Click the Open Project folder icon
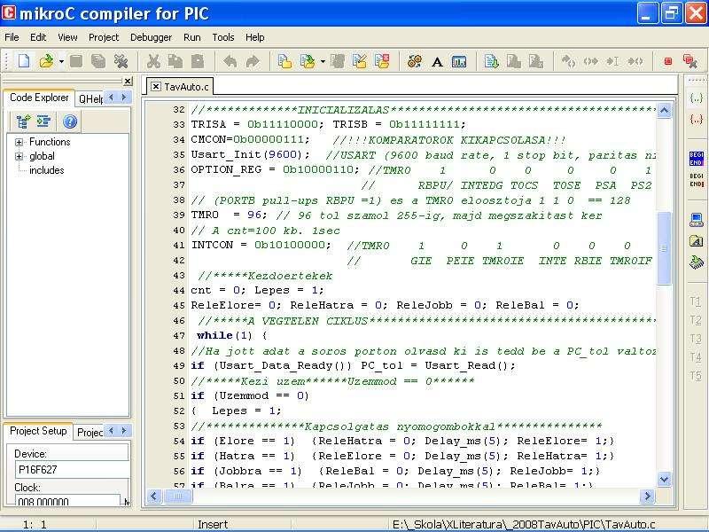This screenshot has width=709, height=532. click(308, 61)
